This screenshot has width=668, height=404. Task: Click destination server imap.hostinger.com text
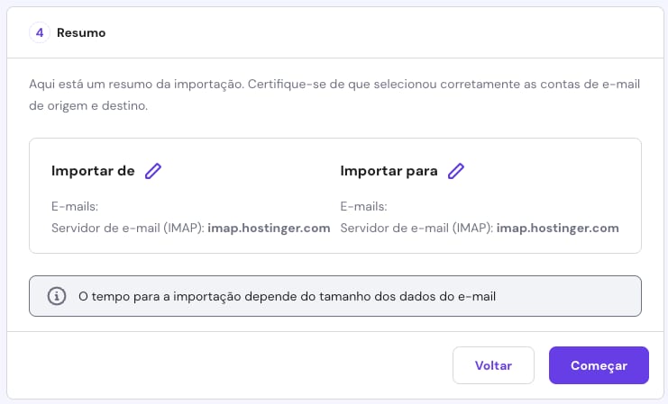[x=557, y=229]
